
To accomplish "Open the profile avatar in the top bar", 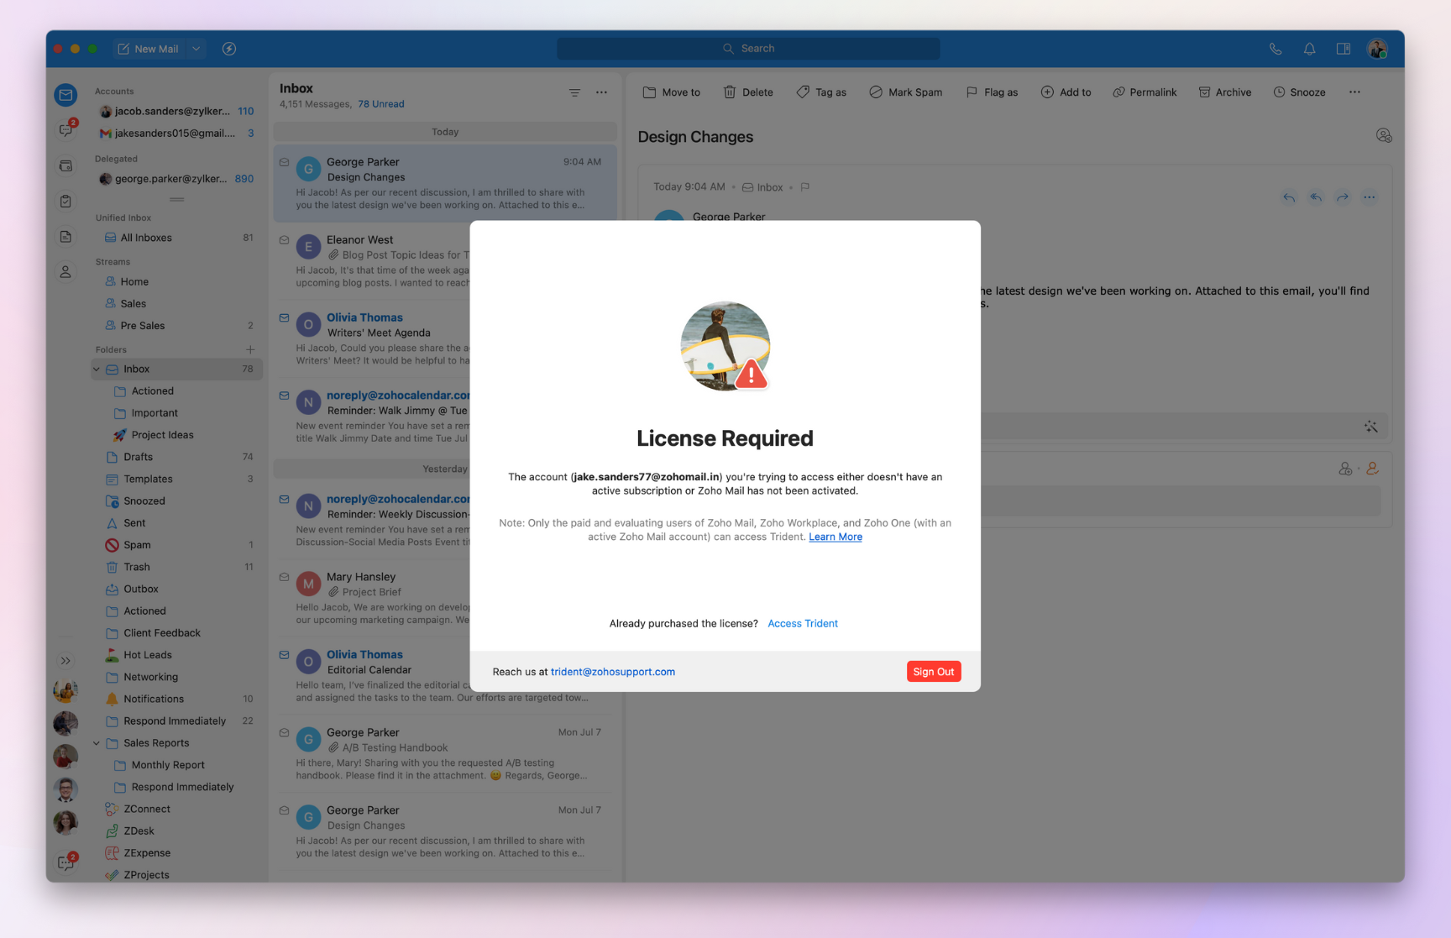I will pos(1377,49).
